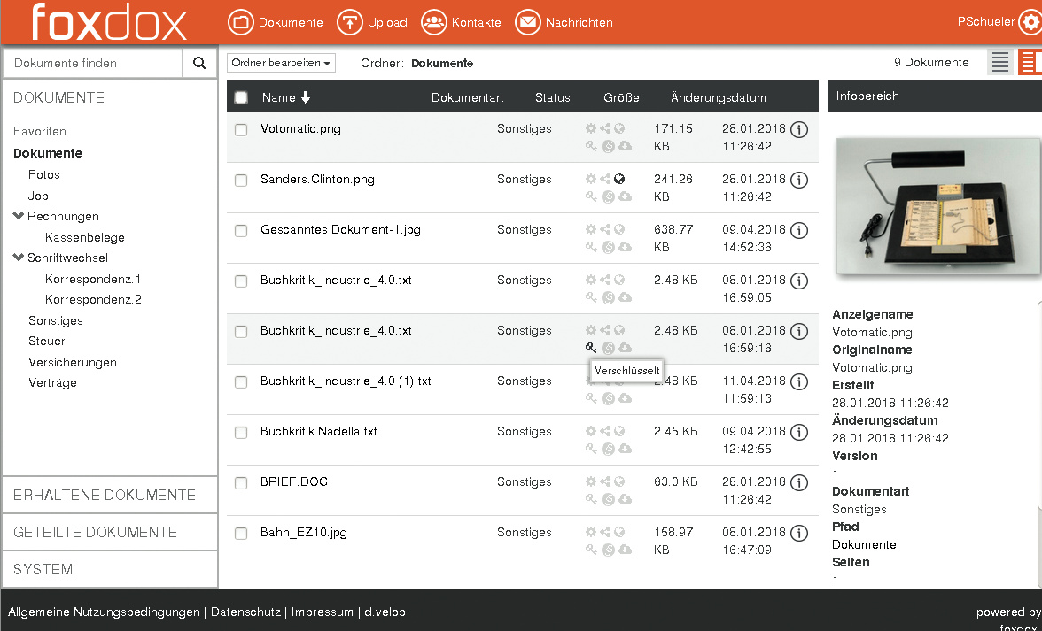Screen dimensions: 1042x631
Task: Select the detailed list view icon
Action: pyautogui.click(x=1029, y=62)
